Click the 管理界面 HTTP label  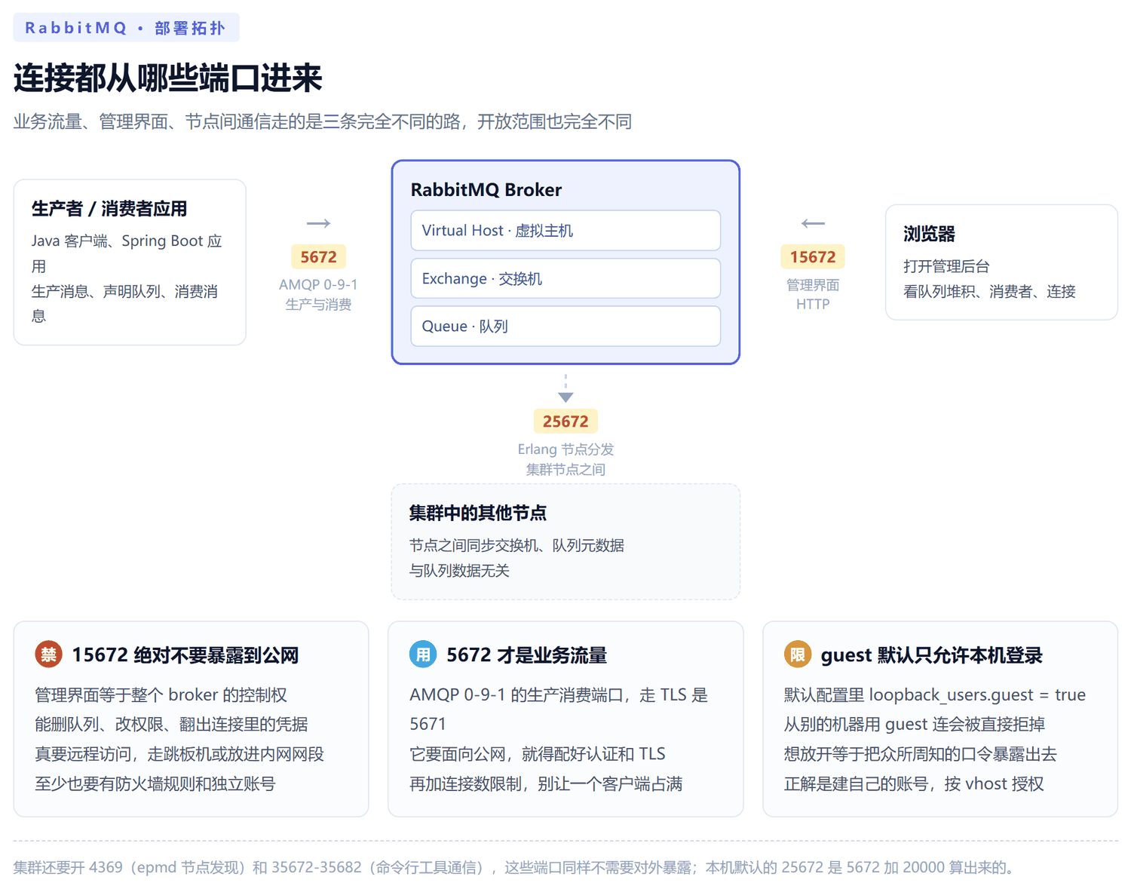pos(813,294)
